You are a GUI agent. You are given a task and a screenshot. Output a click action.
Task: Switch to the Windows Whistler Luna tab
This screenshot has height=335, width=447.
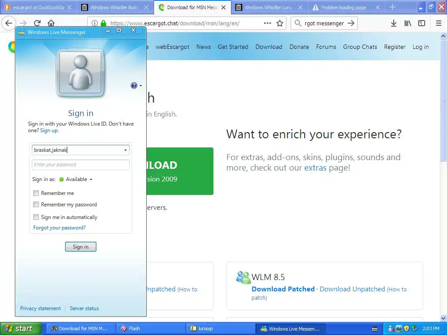[268, 7]
